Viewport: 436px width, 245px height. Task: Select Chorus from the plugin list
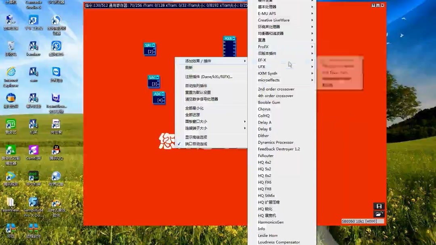[x=264, y=109]
